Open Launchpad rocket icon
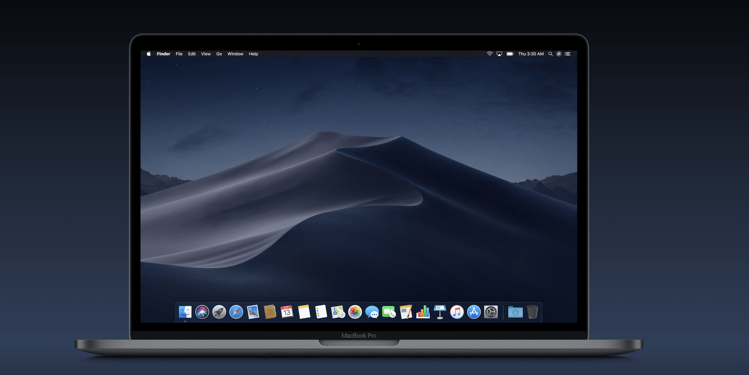This screenshot has height=375, width=749. [219, 312]
